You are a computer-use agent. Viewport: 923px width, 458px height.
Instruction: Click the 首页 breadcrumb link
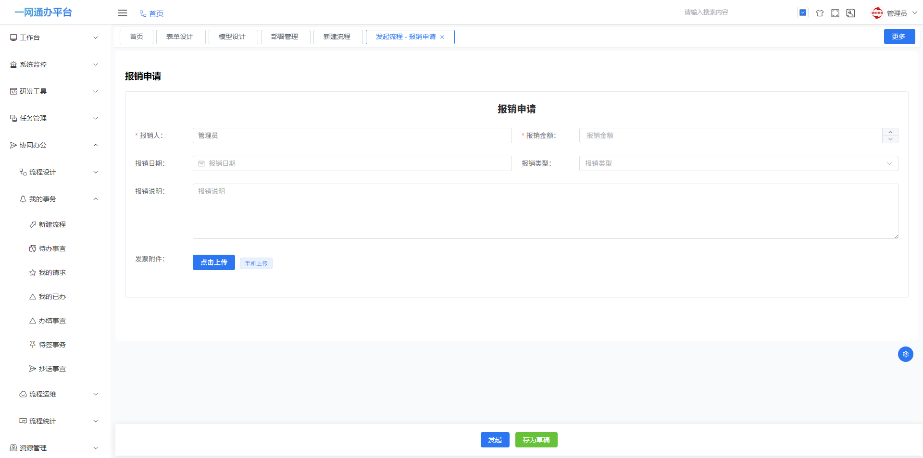click(x=156, y=13)
